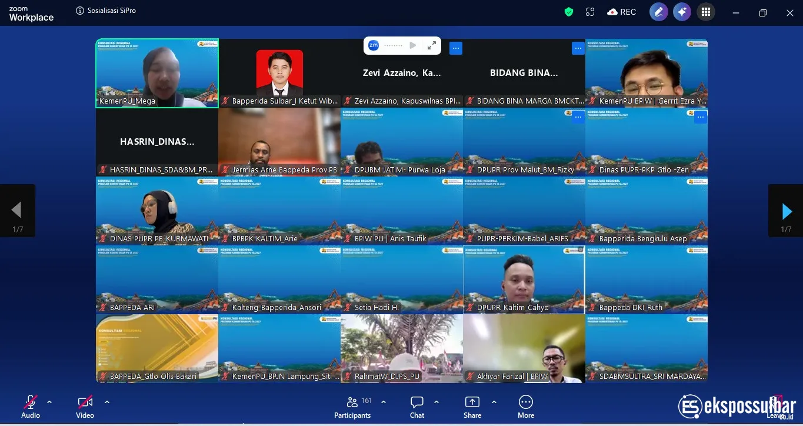Click the REC cloud recording indicator
Viewport: 803px width, 426px height.
point(621,12)
